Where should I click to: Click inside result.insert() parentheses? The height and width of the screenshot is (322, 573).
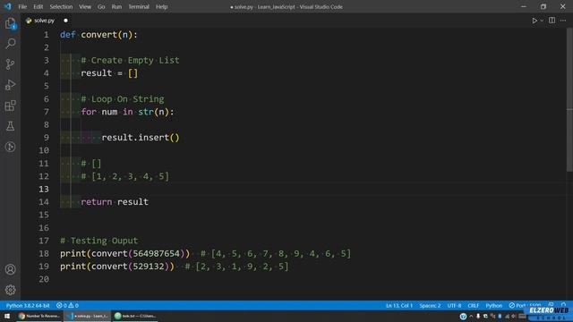click(x=175, y=138)
